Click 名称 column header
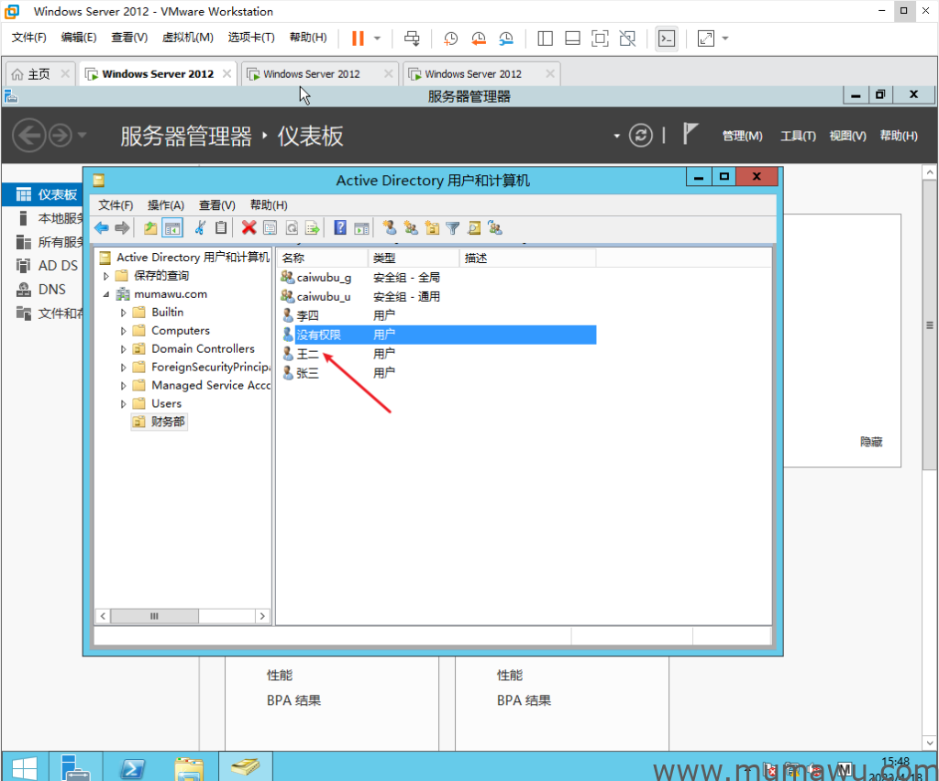 pyautogui.click(x=323, y=258)
